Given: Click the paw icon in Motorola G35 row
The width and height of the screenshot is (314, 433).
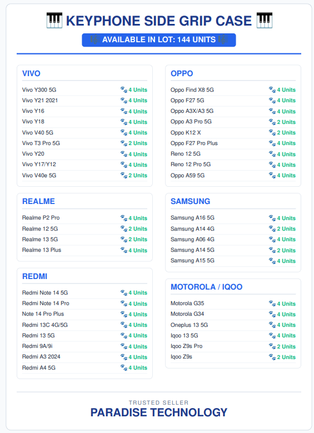Looking at the screenshot, I should pyautogui.click(x=272, y=303).
